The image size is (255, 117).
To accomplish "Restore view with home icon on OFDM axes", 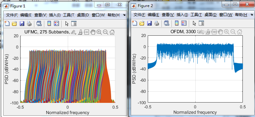I will point(239,32).
